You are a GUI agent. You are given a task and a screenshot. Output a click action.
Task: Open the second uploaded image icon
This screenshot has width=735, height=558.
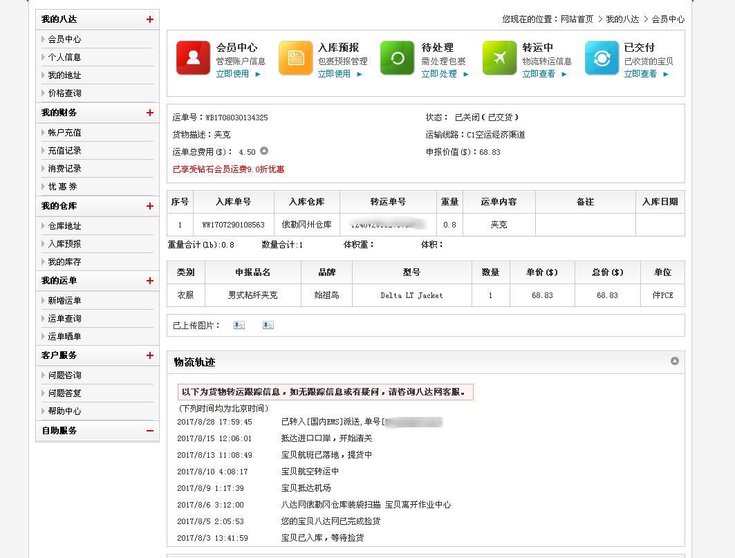(x=268, y=325)
